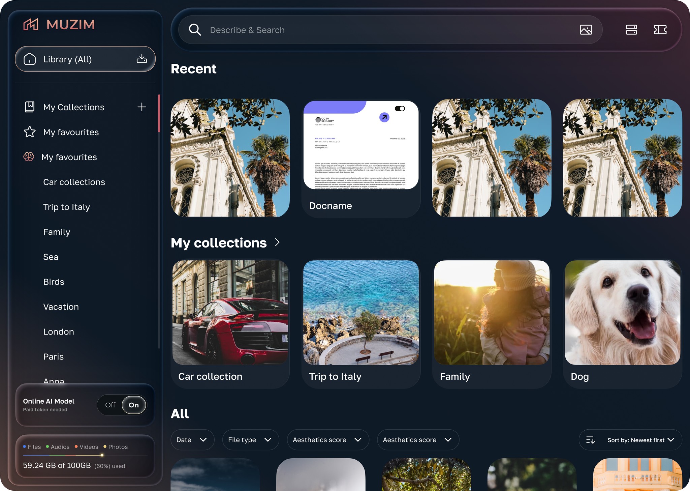Click the magnifier search icon
Image resolution: width=690 pixels, height=491 pixels.
pos(195,30)
